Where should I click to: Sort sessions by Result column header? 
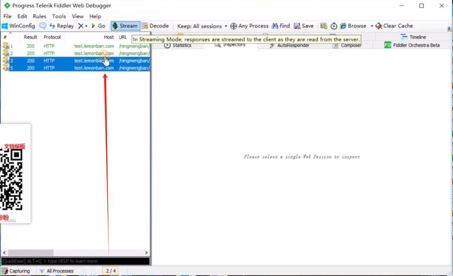click(x=31, y=37)
